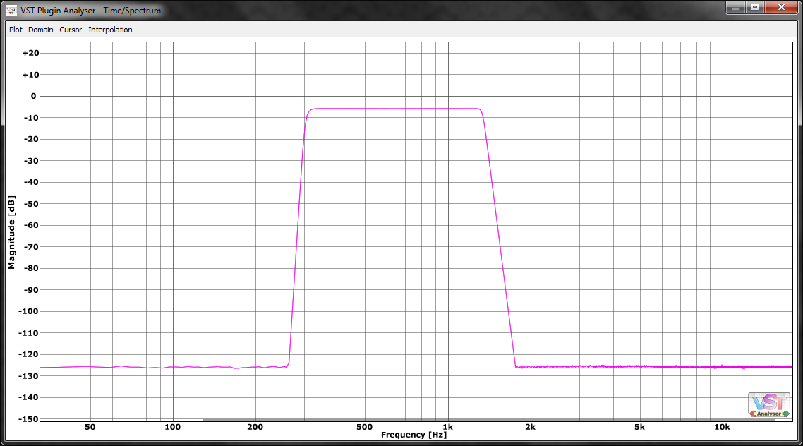Maximize the VST Plugin Analyser window

(x=755, y=7)
